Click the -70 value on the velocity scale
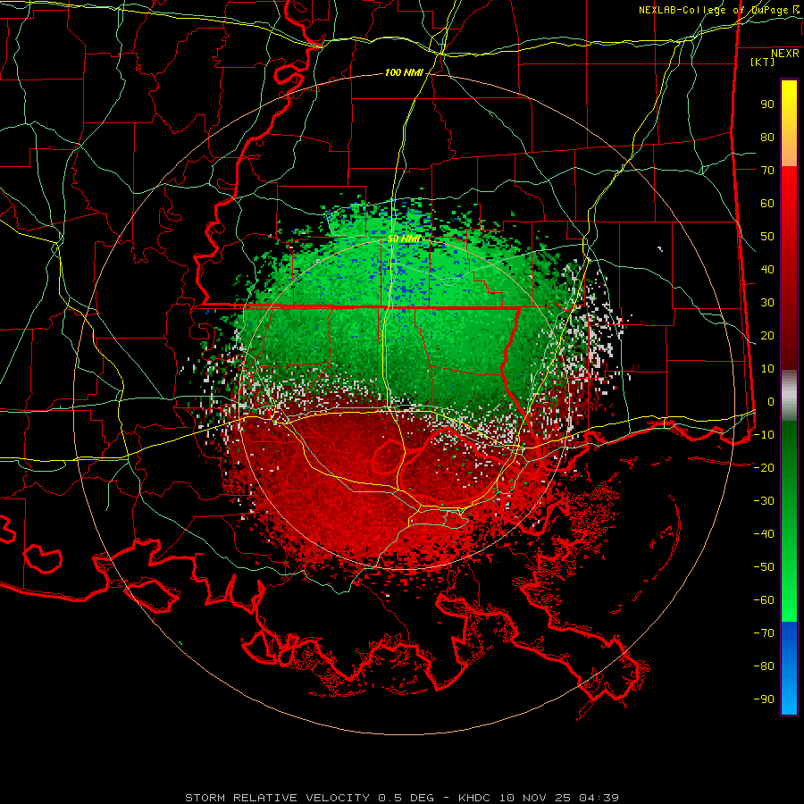804x804 pixels. coord(764,633)
